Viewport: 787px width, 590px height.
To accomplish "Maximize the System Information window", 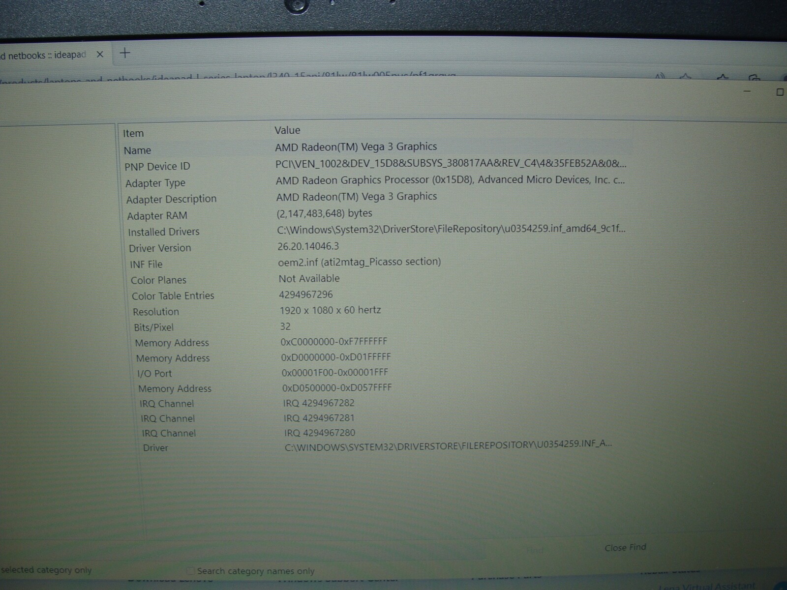I will [x=780, y=92].
